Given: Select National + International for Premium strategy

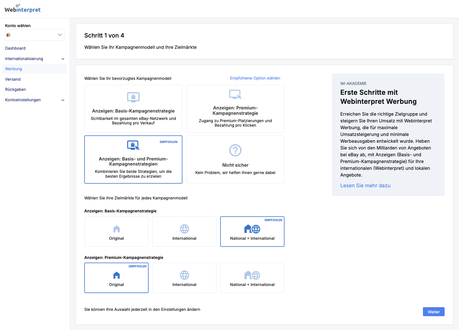Looking at the screenshot, I should (x=252, y=278).
